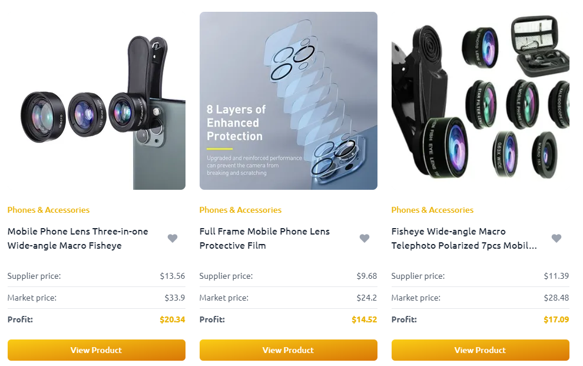
Task: Open Mobile Phone Lens Three-in-one title
Action: [x=78, y=239]
